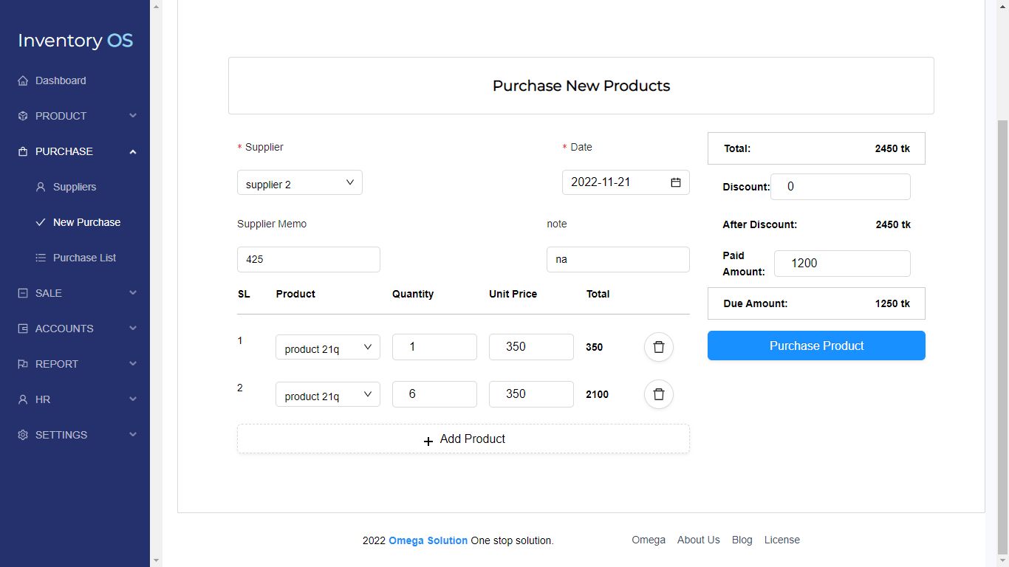Viewport: 1009px width, 567px height.
Task: Delete the second product row with trash icon
Action: [658, 394]
